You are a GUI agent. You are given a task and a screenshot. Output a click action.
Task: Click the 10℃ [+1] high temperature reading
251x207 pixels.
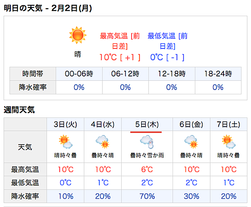(x=120, y=57)
